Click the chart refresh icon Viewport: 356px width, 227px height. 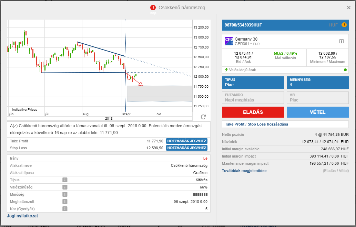pos(203,117)
